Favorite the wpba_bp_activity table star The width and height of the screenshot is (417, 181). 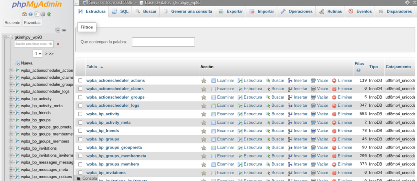204,114
